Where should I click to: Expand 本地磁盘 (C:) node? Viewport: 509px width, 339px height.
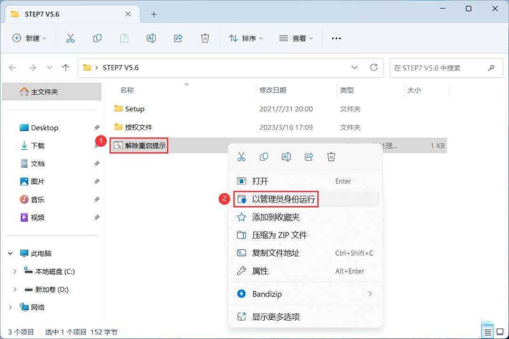click(15, 271)
